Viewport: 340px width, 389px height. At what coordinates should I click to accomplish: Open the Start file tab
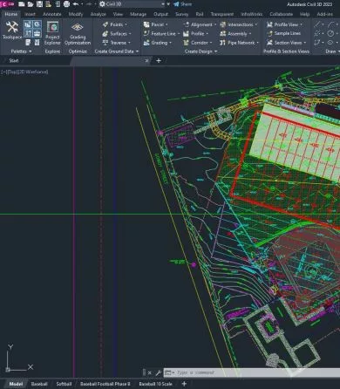[14, 60]
